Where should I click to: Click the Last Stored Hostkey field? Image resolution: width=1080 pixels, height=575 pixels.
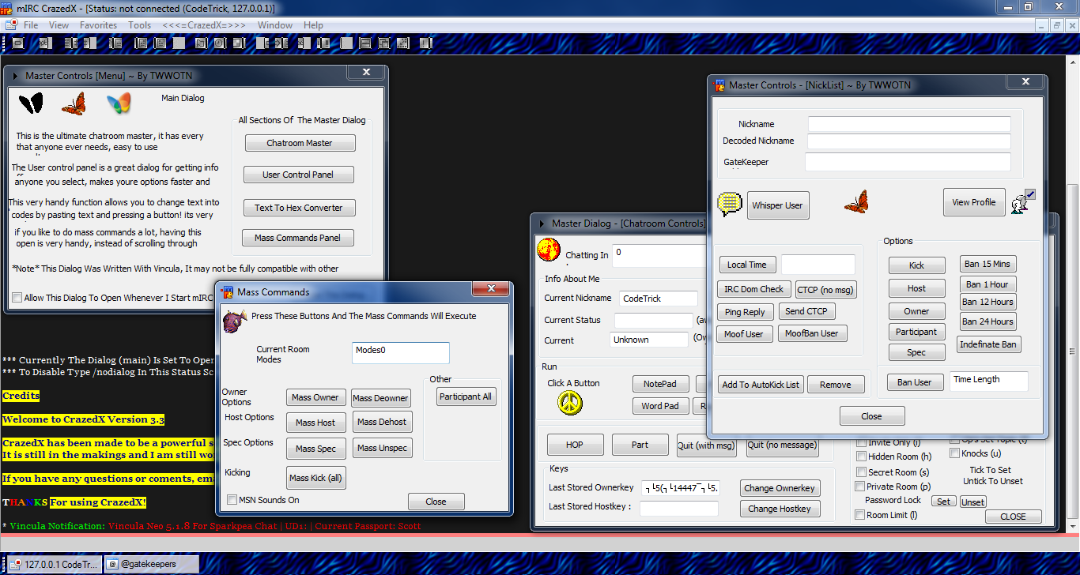point(678,509)
